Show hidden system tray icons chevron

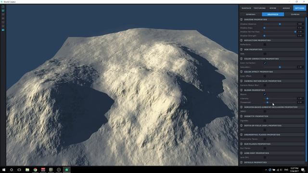pyautogui.click(x=266, y=170)
